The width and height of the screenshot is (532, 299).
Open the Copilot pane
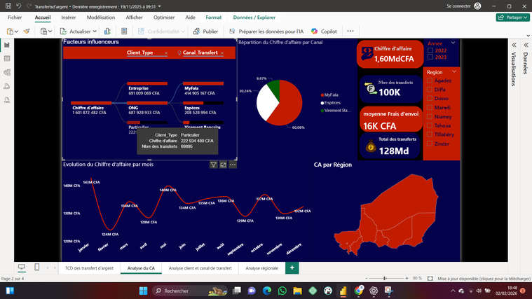[x=324, y=32]
